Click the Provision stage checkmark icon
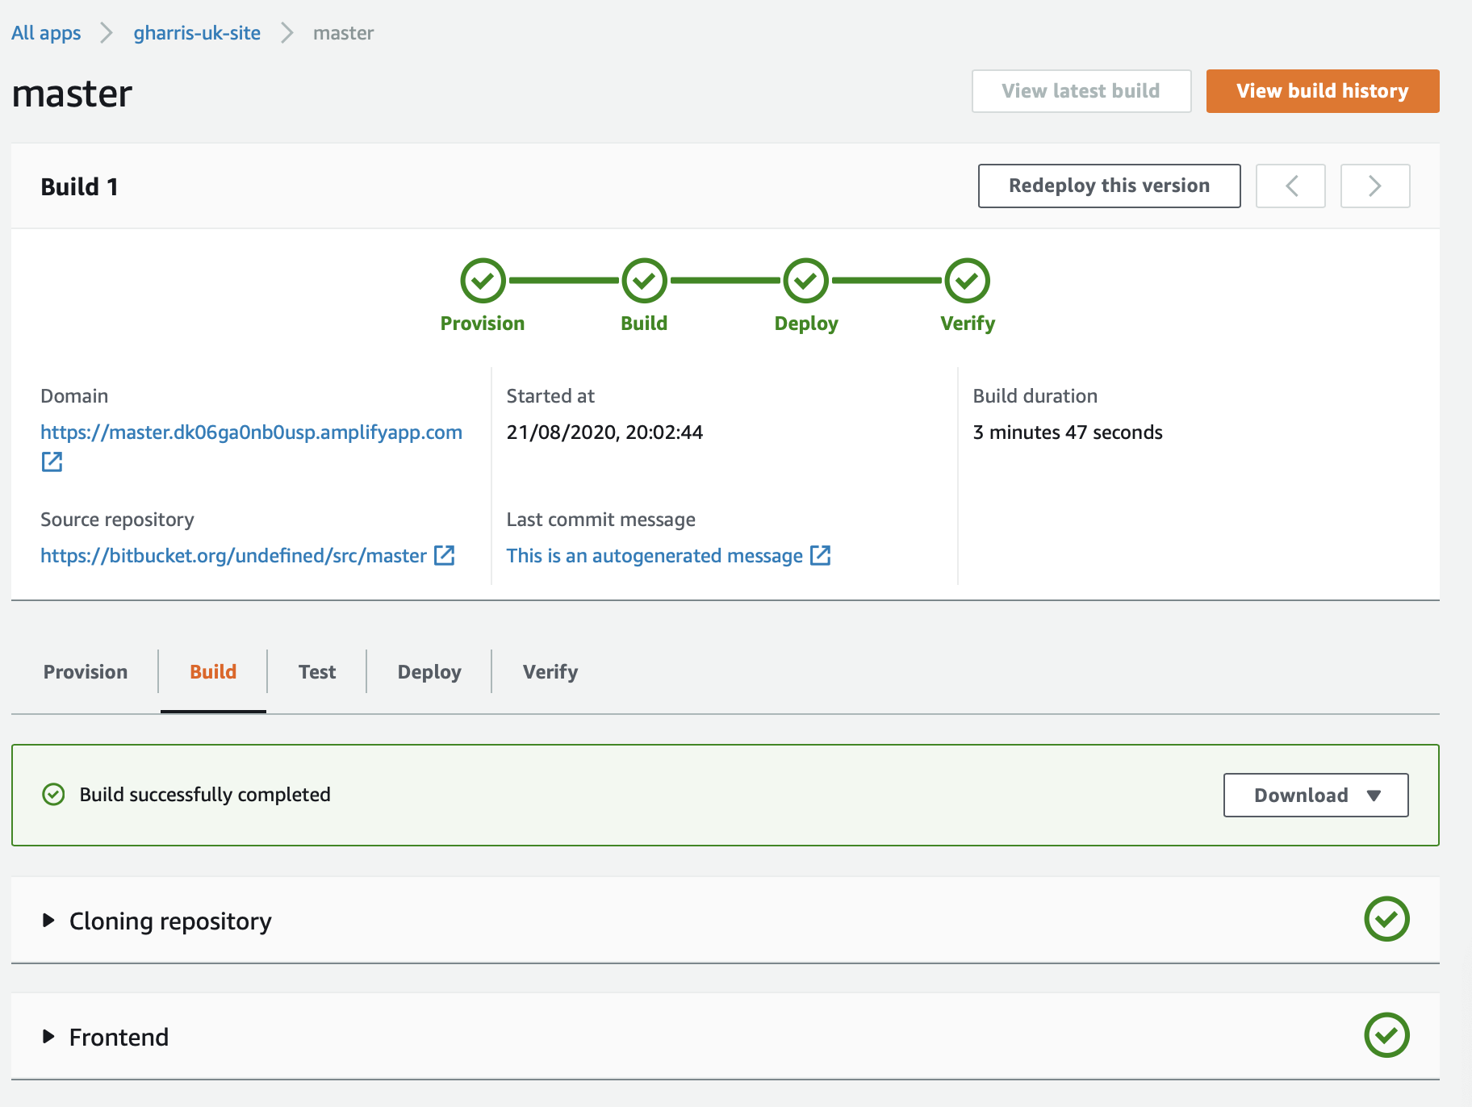 (x=483, y=281)
